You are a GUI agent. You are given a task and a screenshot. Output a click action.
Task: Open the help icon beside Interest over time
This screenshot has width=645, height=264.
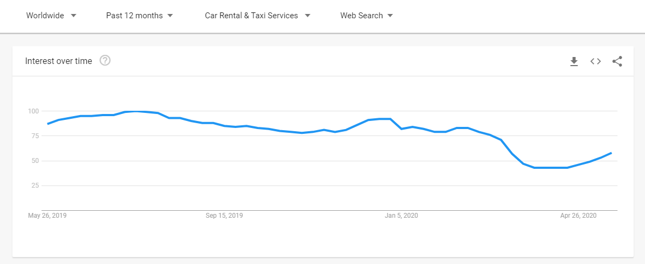[x=105, y=61]
